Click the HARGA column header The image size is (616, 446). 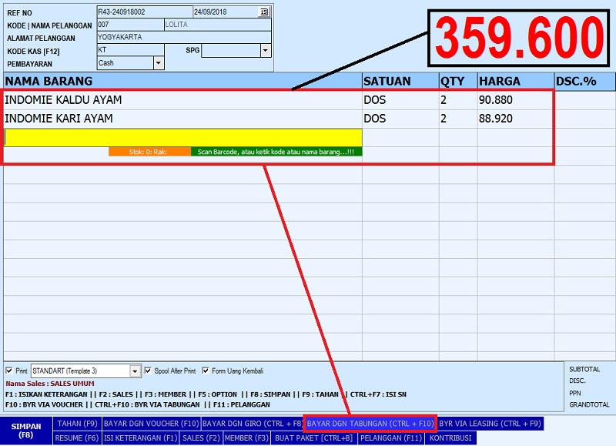click(516, 82)
